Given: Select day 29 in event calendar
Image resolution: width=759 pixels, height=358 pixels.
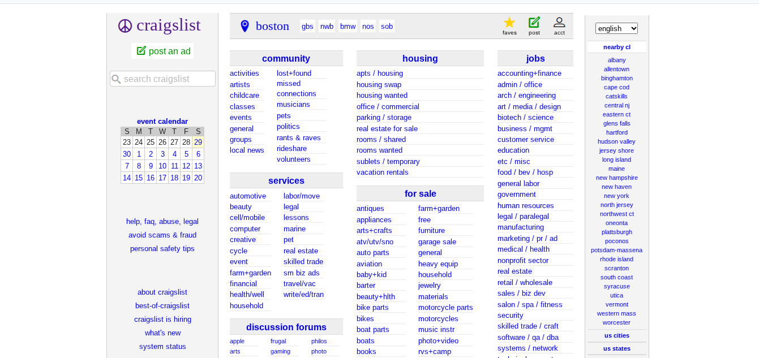Looking at the screenshot, I should point(198,142).
